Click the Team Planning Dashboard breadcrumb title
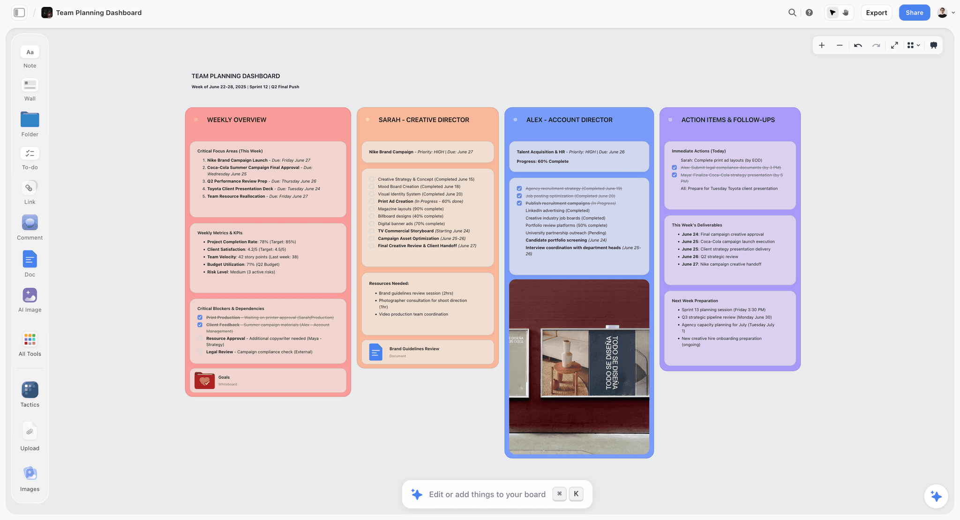Image resolution: width=960 pixels, height=520 pixels. coord(99,13)
